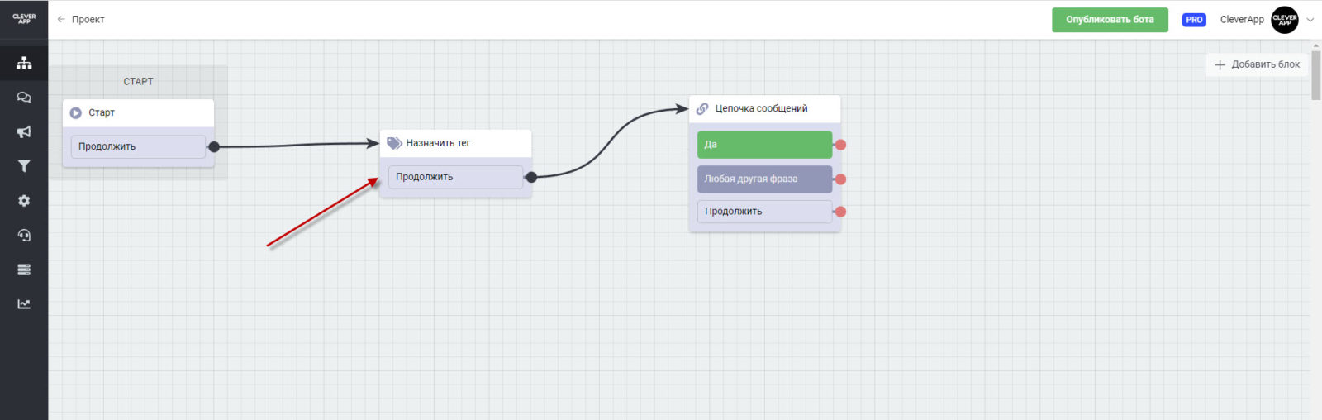The width and height of the screenshot is (1322, 420).
Task: Click the red connector beside Да
Action: coord(840,145)
